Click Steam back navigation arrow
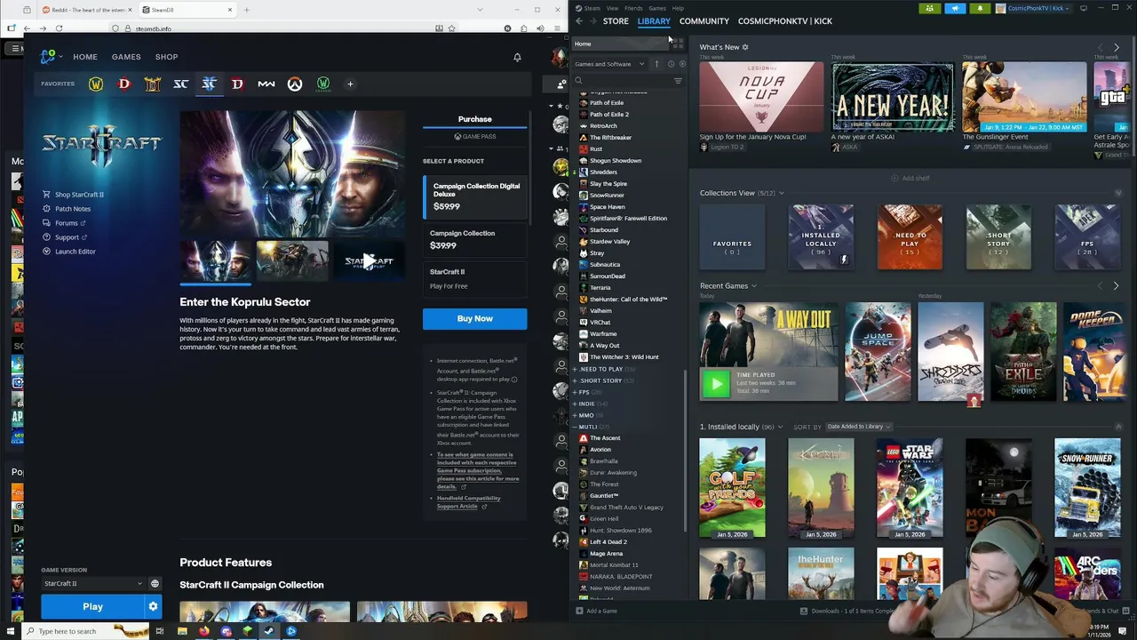Screen dimensions: 1137x640 tap(579, 21)
